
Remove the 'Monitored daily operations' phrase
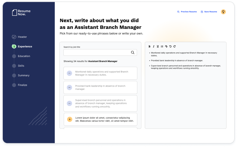70,73
